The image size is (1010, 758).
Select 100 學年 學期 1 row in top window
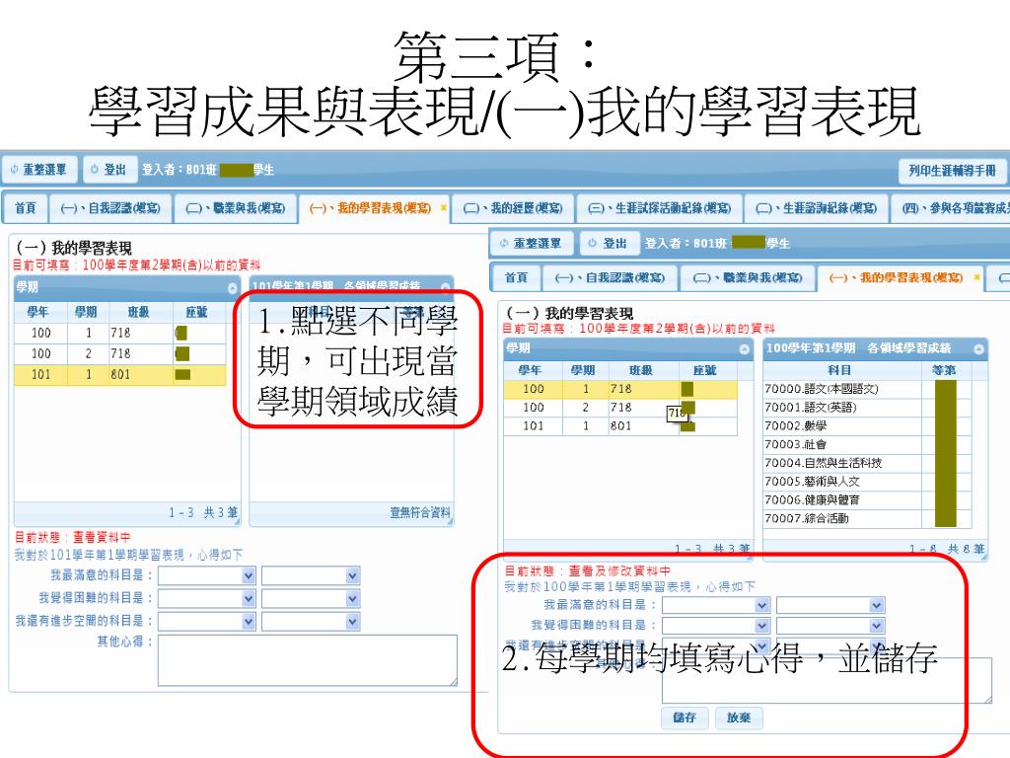[119, 334]
